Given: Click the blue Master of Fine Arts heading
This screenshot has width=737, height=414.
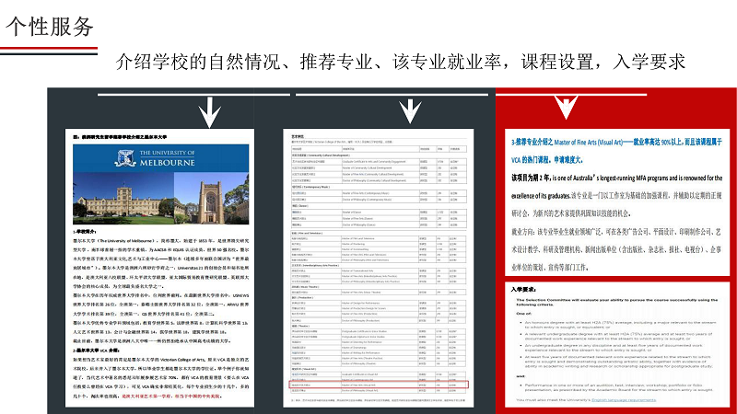Looking at the screenshot, I should point(616,151).
